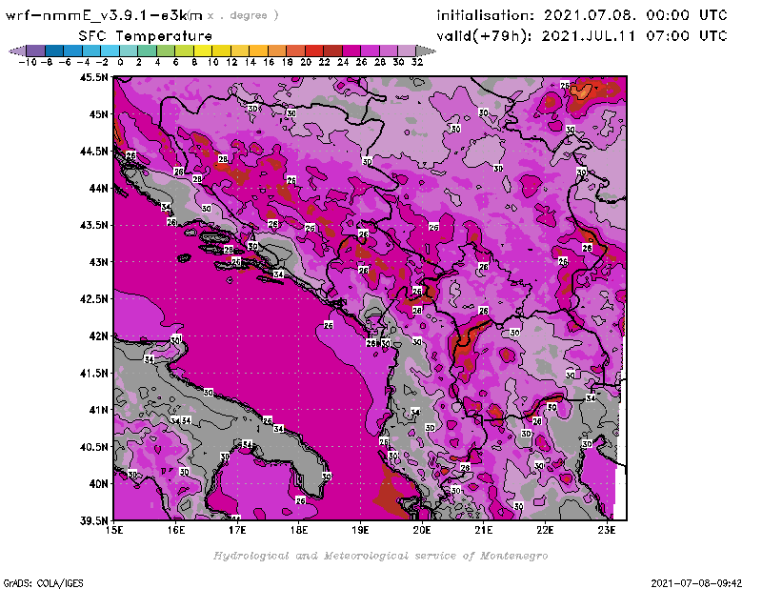The width and height of the screenshot is (762, 589).
Task: Click the '40.5N' latitude label
Action: [x=93, y=447]
